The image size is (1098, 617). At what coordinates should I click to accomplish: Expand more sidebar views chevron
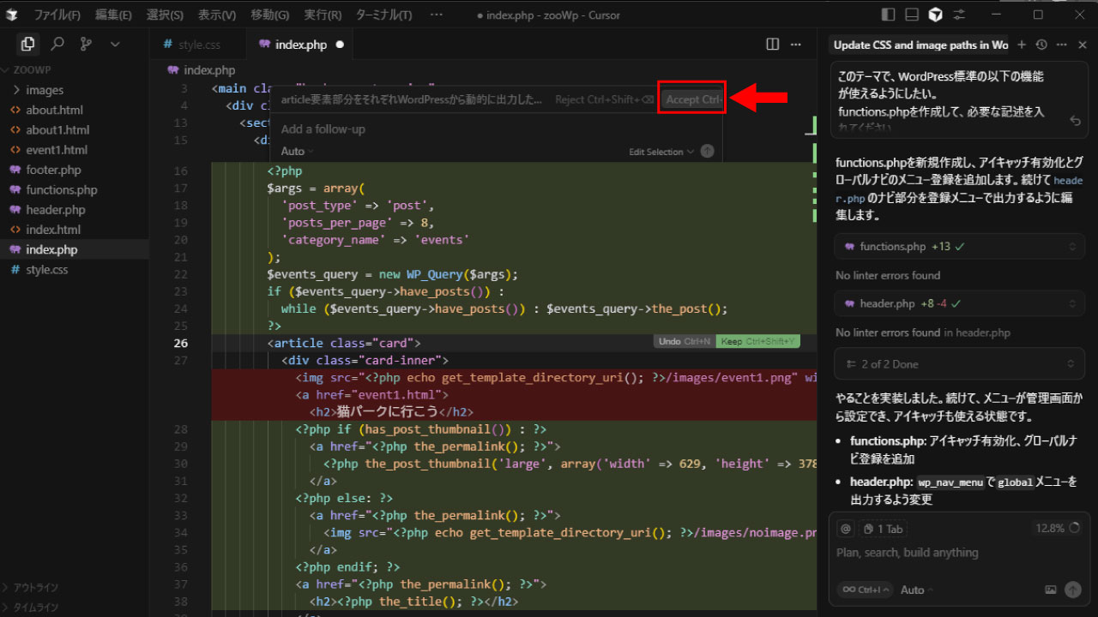pyautogui.click(x=115, y=44)
